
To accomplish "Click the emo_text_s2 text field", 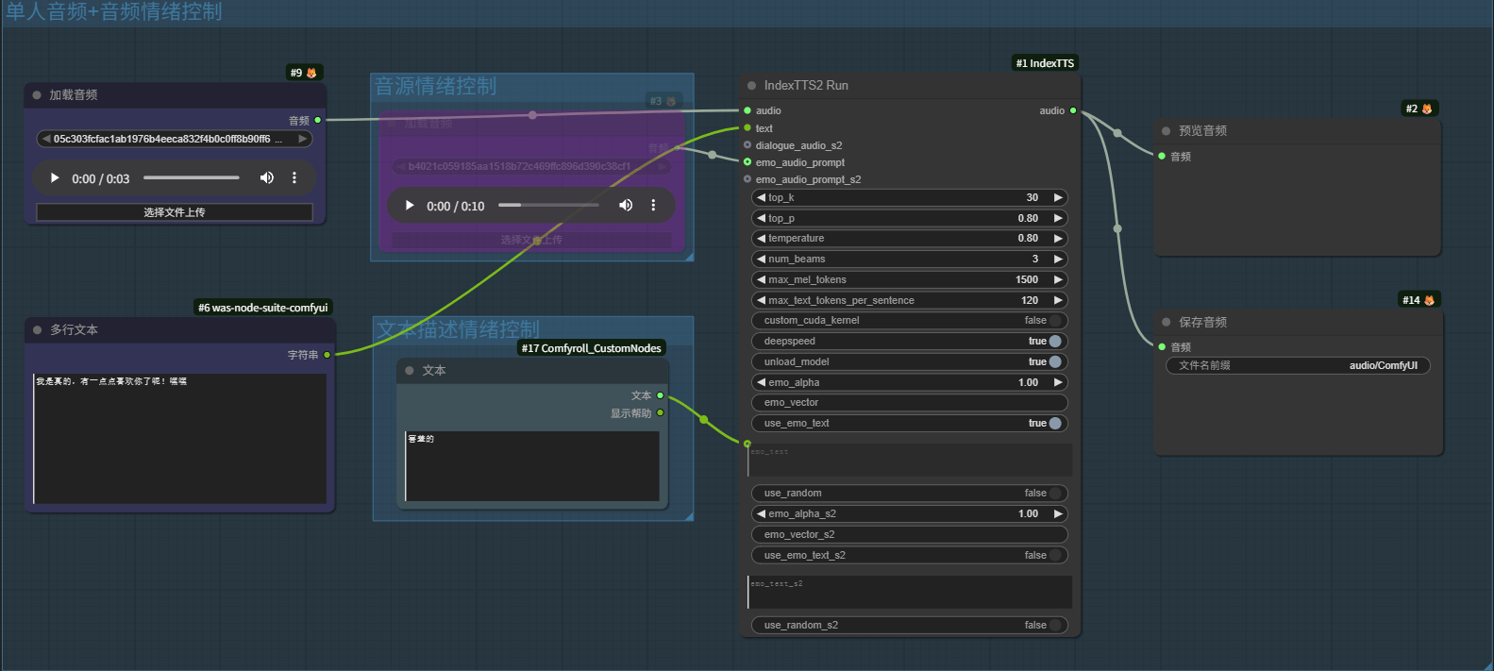I will coord(910,593).
